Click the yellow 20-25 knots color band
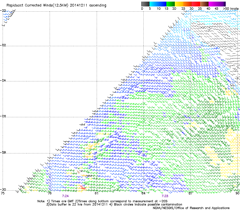Viewport: 240px width, 210px height. click(x=179, y=4)
